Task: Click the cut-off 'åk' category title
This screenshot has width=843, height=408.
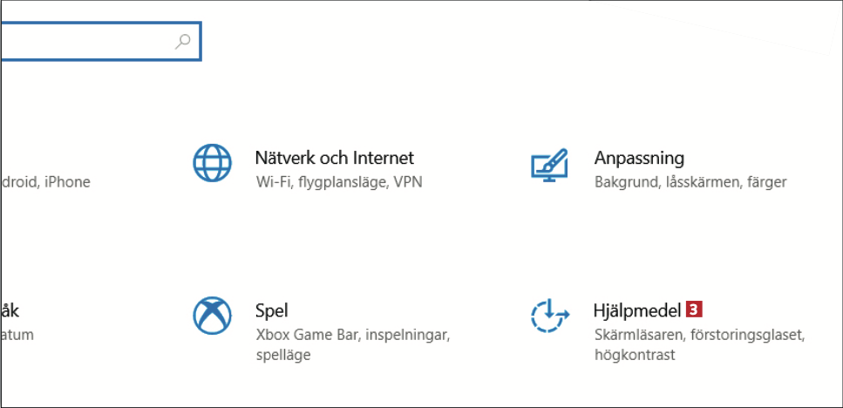Action: point(10,309)
